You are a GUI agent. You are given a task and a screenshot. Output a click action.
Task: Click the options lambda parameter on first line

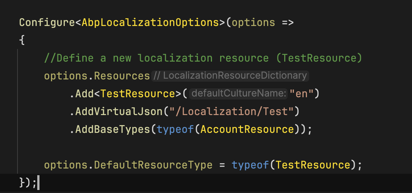[x=253, y=22]
